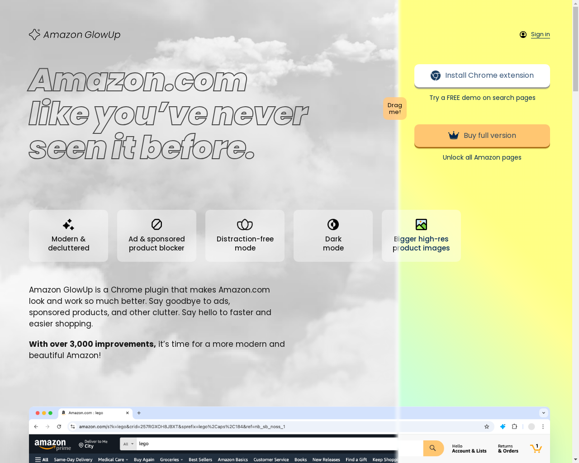The width and height of the screenshot is (579, 463).
Task: Click Returns & Orders in demo
Action: [x=508, y=449]
